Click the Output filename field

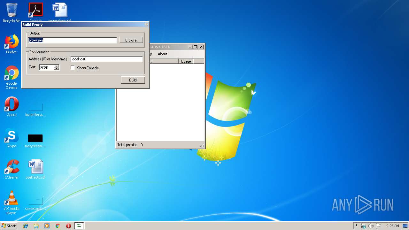(72, 40)
